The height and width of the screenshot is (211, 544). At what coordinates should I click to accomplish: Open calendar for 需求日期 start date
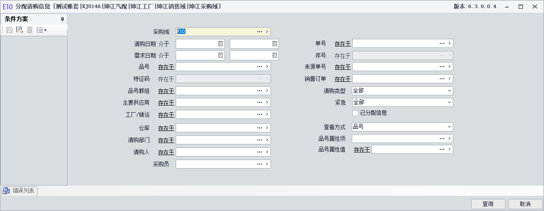coord(221,55)
